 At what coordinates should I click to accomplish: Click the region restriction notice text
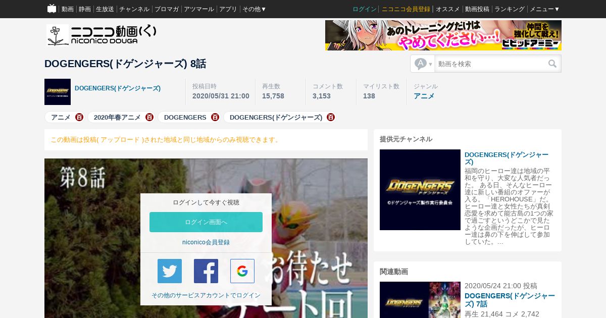tap(166, 140)
